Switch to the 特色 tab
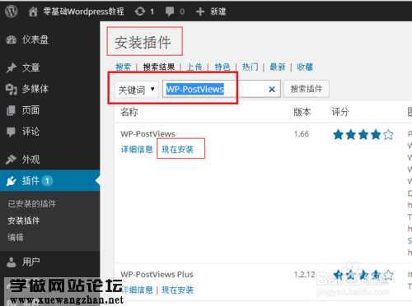The image size is (412, 306). 222,67
